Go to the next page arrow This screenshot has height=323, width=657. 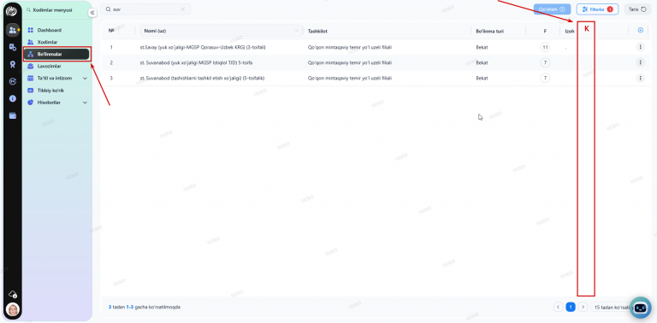pyautogui.click(x=583, y=307)
